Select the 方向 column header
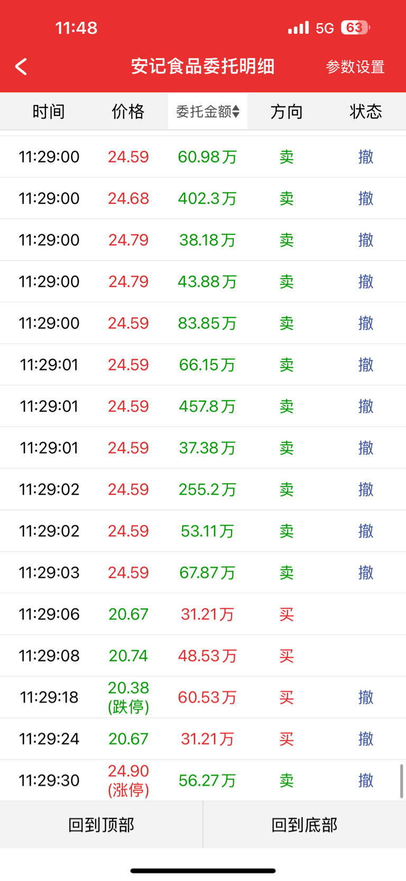Screen dimensions: 406x881 pos(287,112)
